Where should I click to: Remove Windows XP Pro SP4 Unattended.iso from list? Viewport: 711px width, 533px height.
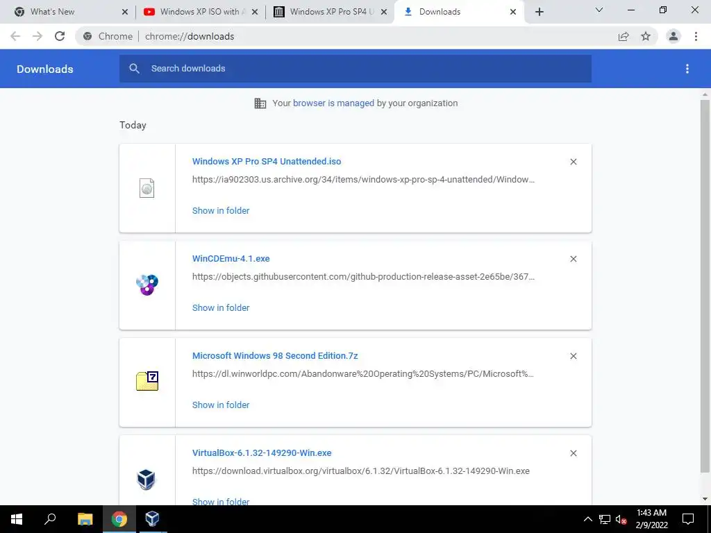[573, 162]
